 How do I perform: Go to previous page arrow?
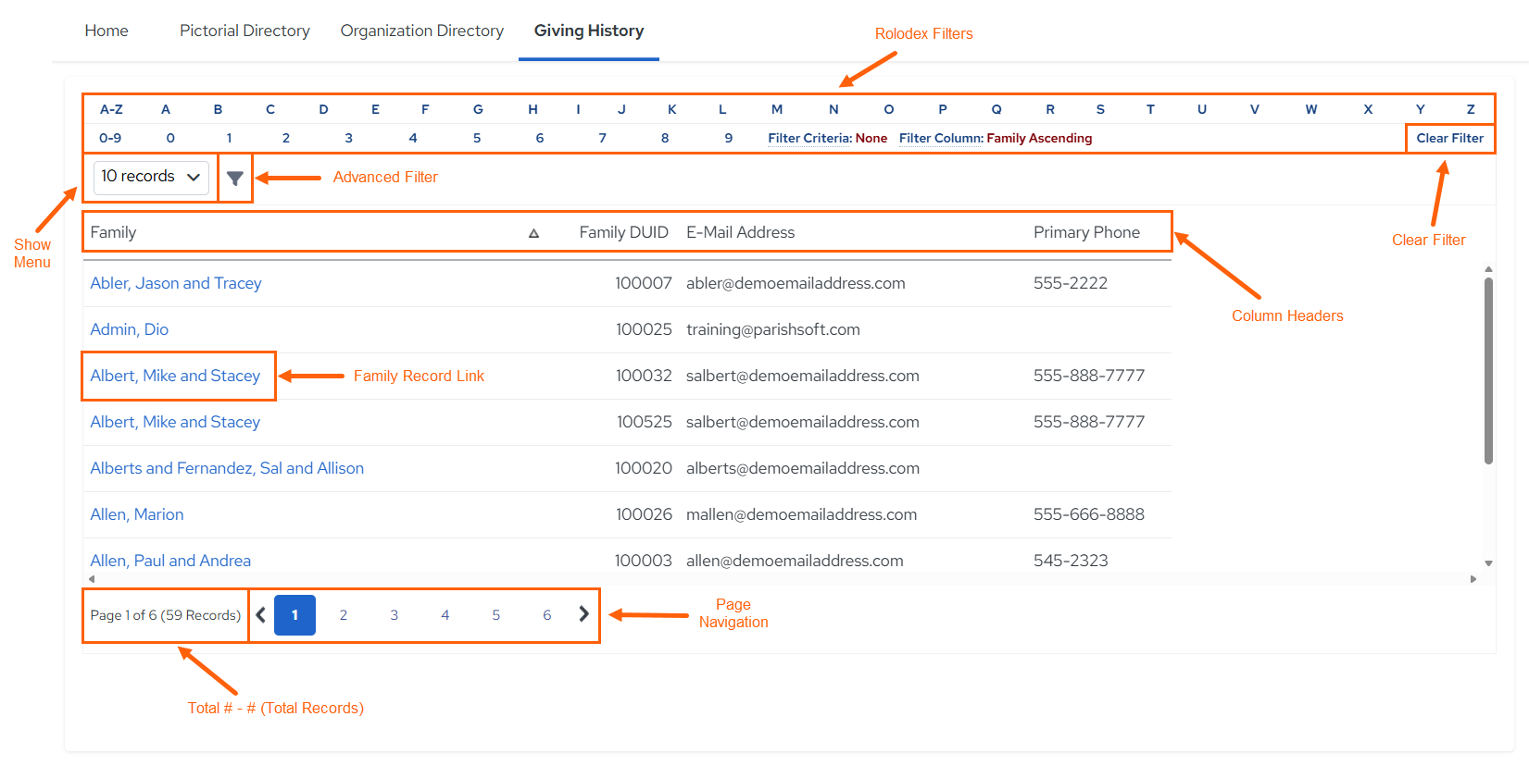pyautogui.click(x=261, y=614)
